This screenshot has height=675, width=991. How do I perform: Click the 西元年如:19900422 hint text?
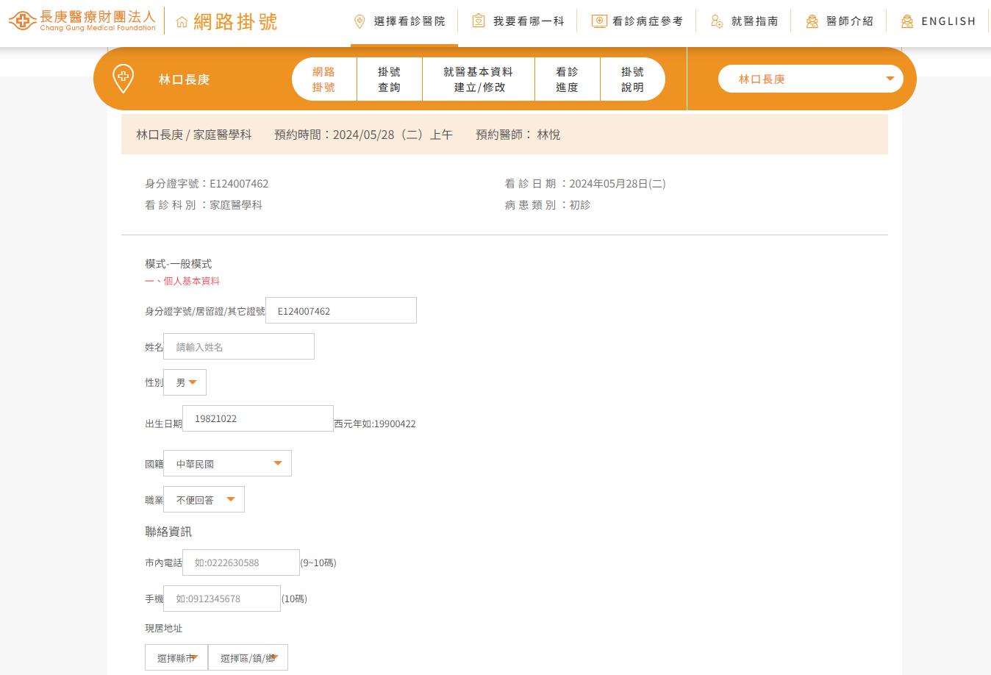[x=375, y=424]
